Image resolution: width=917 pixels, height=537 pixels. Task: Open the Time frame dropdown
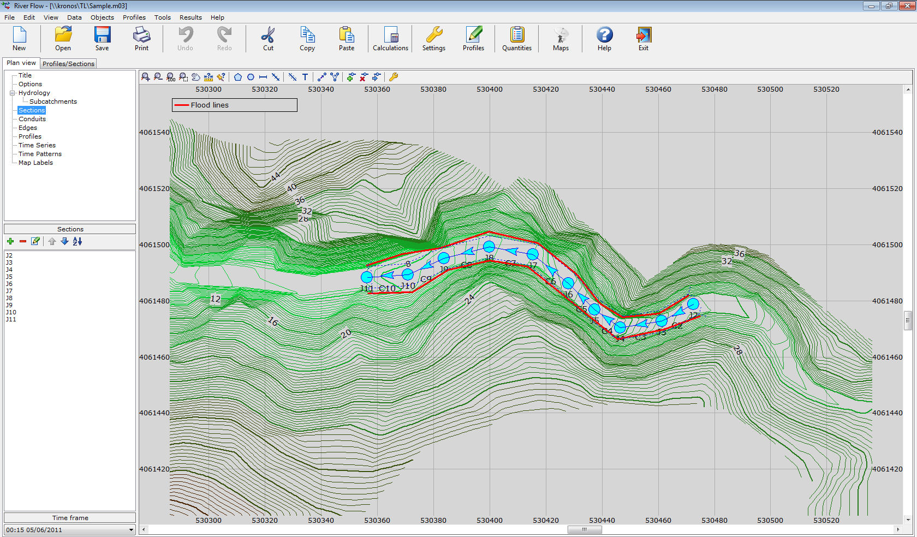131,530
